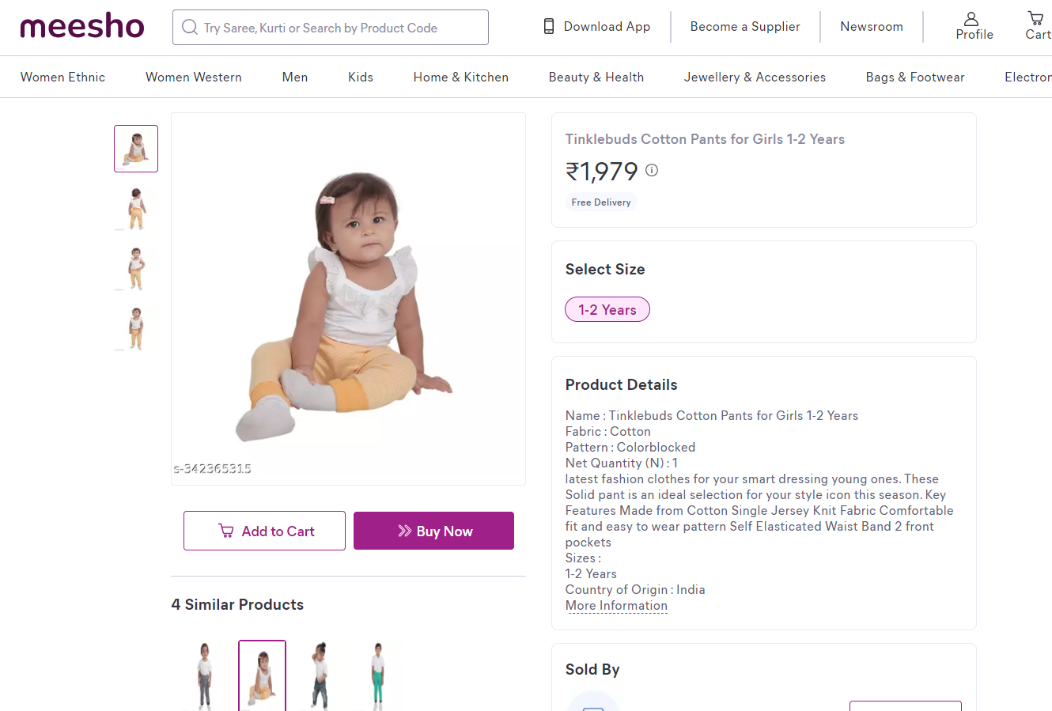Screen dimensions: 1052x711
Task: Click the Buy Now button
Action: (x=433, y=531)
